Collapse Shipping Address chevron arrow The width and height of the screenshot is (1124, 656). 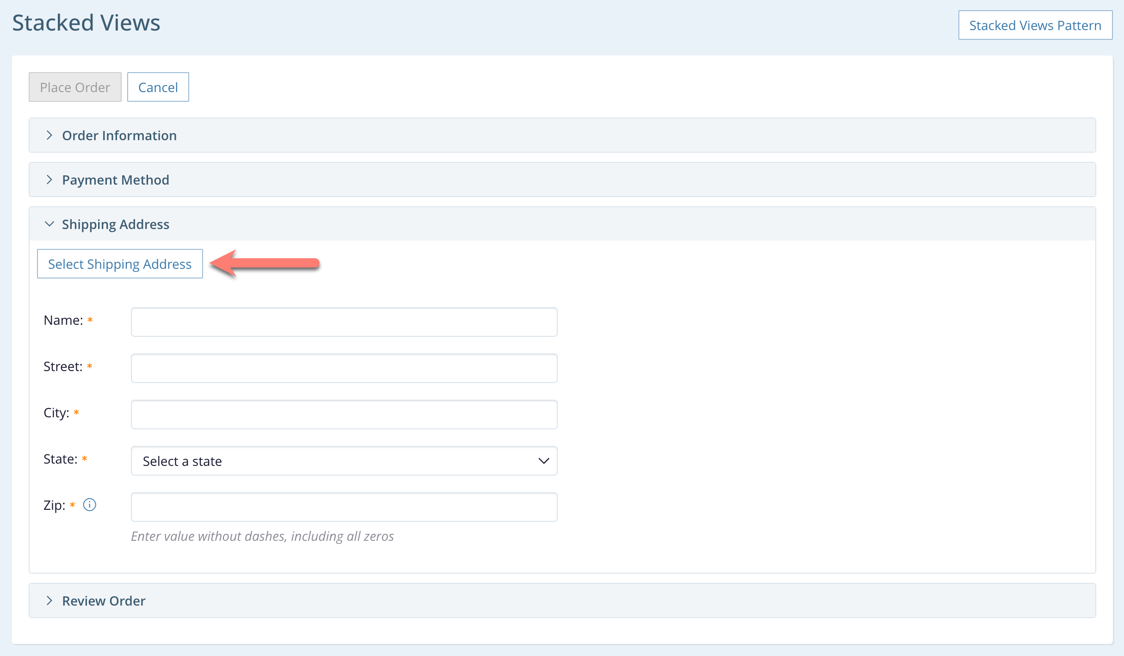pyautogui.click(x=49, y=224)
